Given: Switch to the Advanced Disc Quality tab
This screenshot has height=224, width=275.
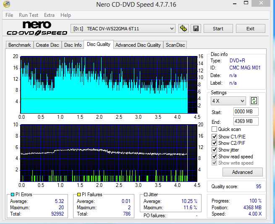Looking at the screenshot, I should point(138,45).
